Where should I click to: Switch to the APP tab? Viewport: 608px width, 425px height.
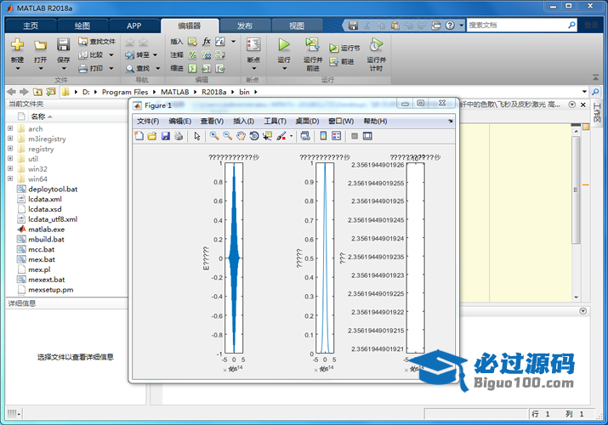tap(134, 26)
